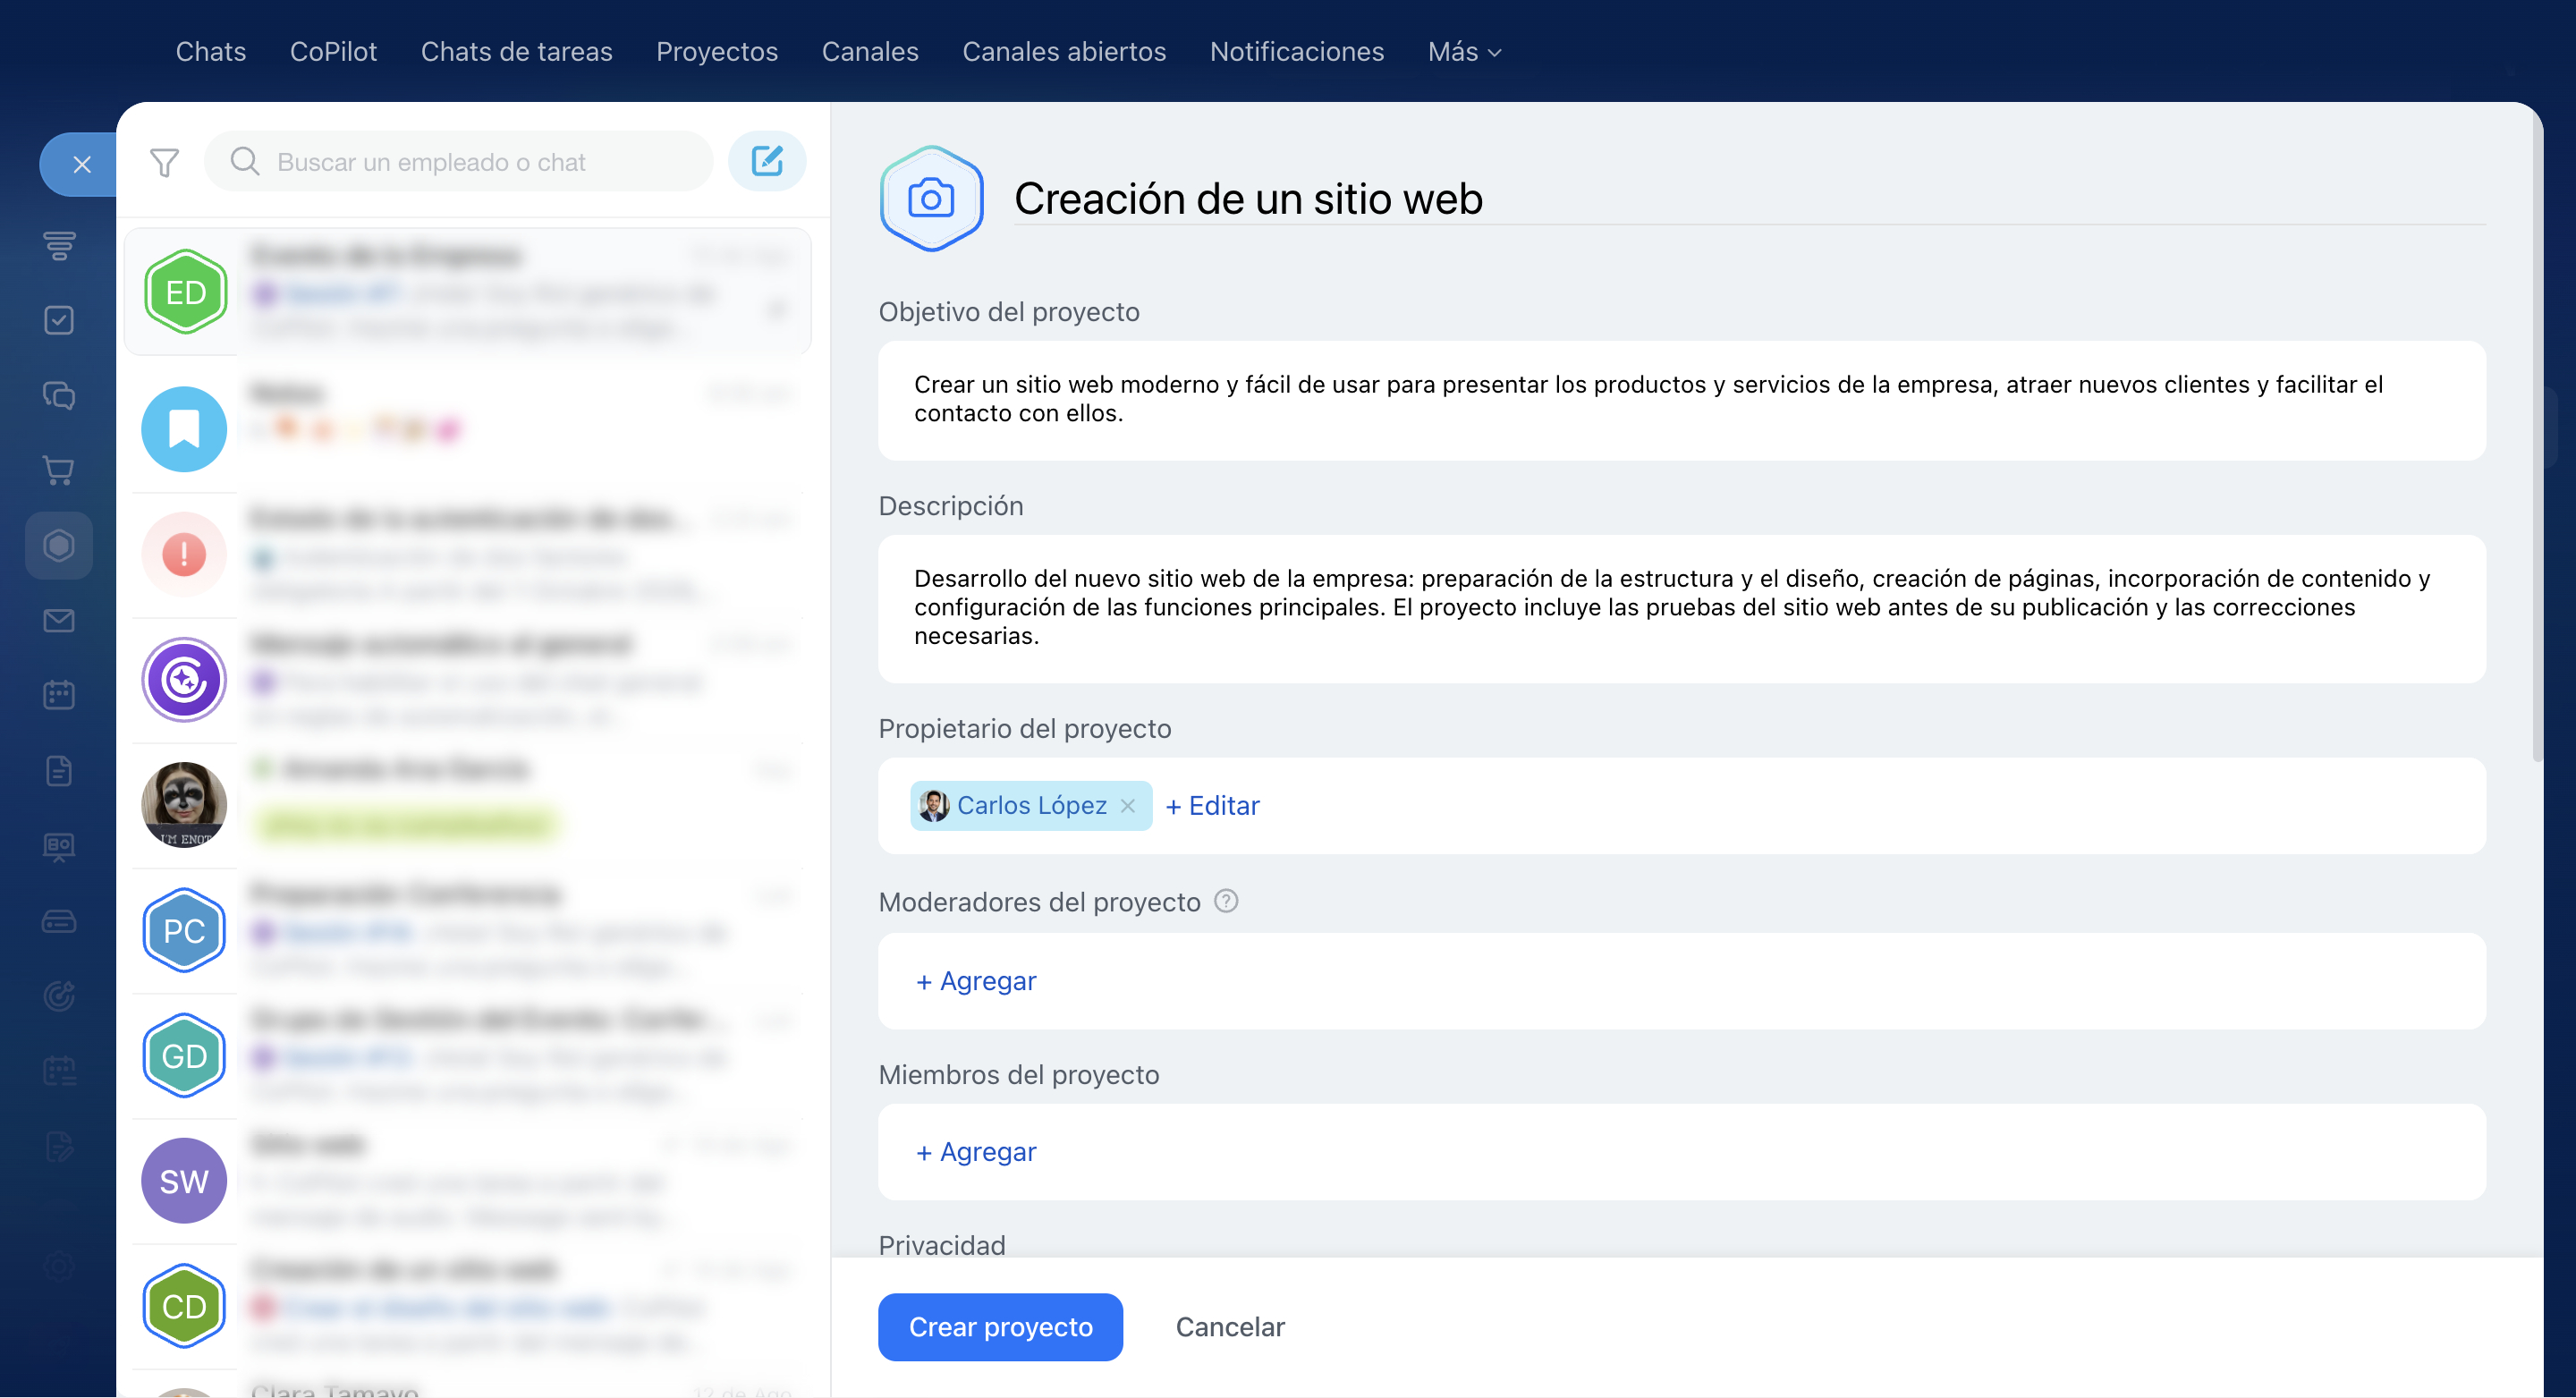Start a new chat with compose icon
Screen dimensions: 2576x1398
tap(767, 161)
